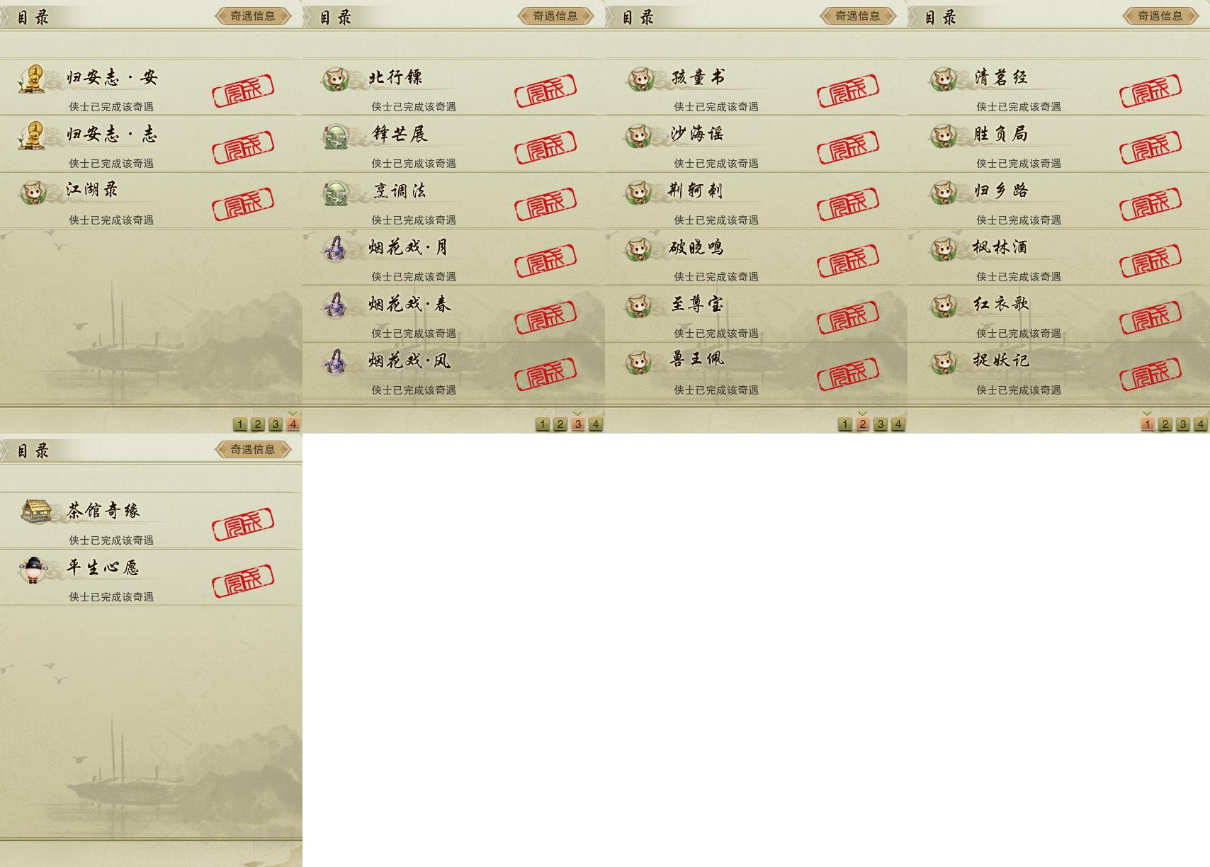Image resolution: width=1210 pixels, height=867 pixels.
Task: Select the cat icon next to 捉妖记
Action: (942, 362)
